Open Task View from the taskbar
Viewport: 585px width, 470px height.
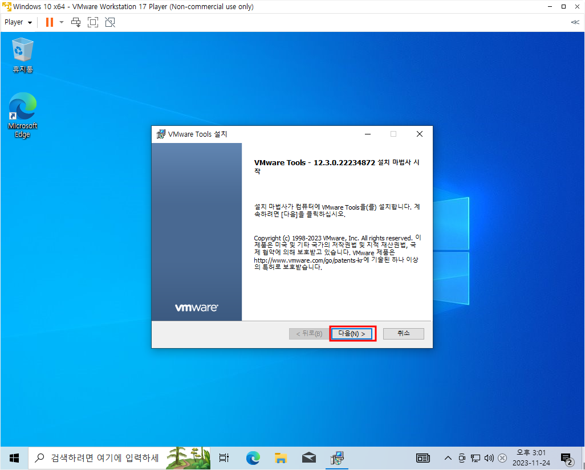(x=224, y=458)
